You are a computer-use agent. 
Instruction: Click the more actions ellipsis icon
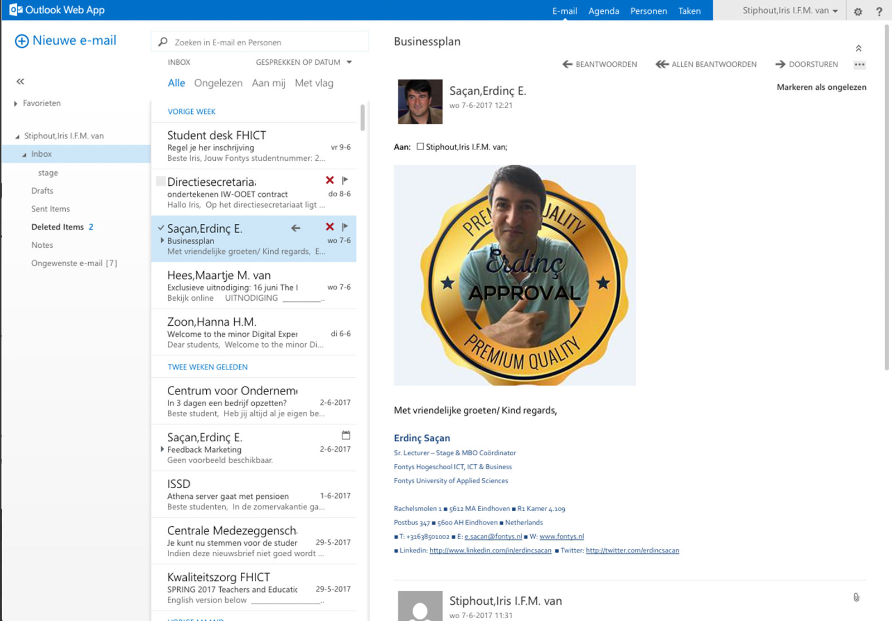pyautogui.click(x=860, y=65)
